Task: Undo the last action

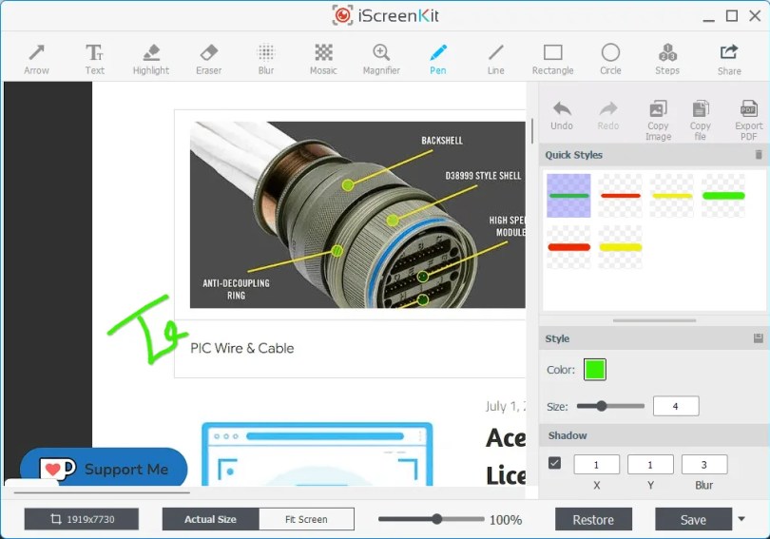Action: pyautogui.click(x=561, y=116)
